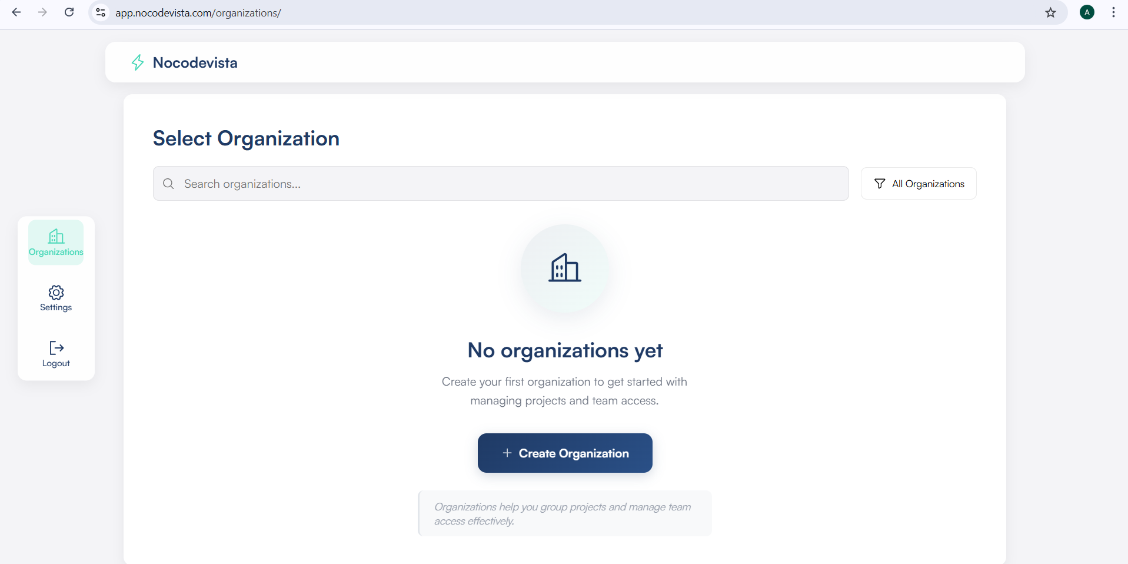Click the large building icon in empty state
Viewport: 1128px width, 564px height.
(x=564, y=268)
